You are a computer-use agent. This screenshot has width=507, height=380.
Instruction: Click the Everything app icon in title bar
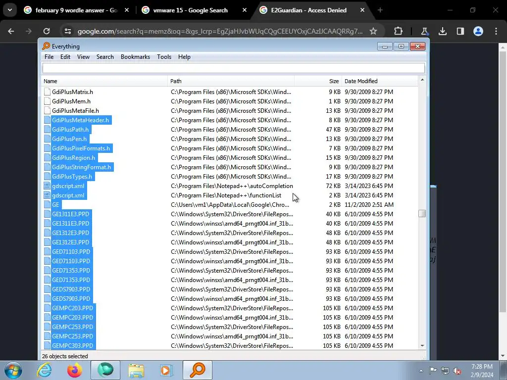click(x=46, y=46)
